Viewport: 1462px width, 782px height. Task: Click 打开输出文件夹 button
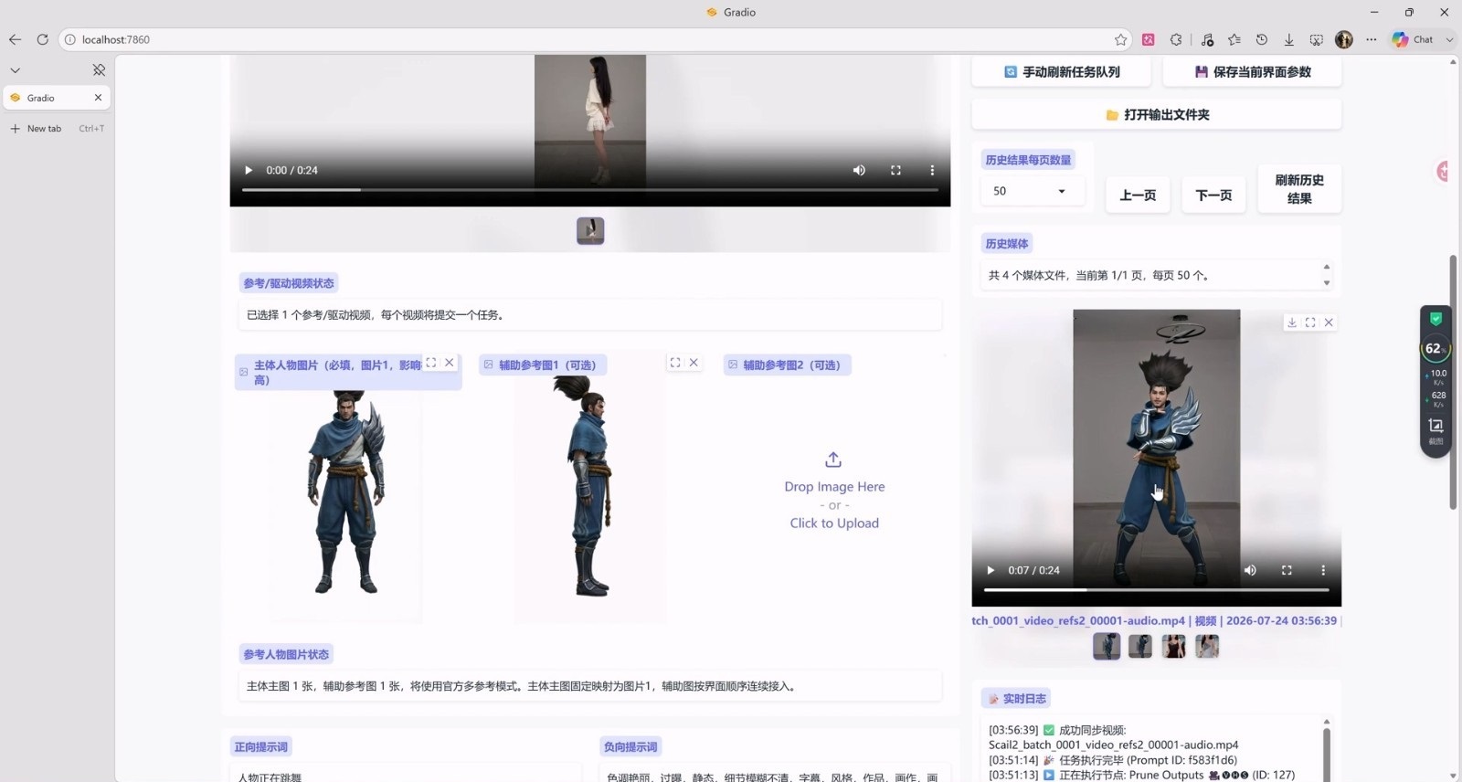click(x=1156, y=114)
